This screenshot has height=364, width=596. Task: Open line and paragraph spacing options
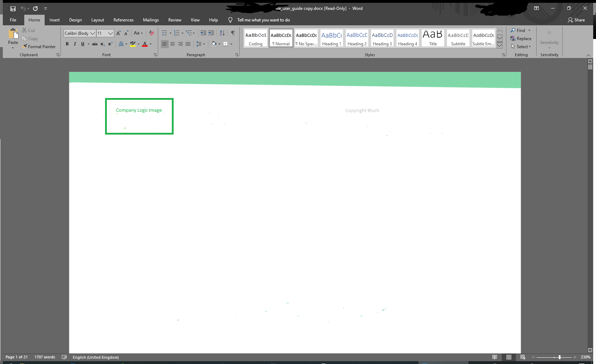(x=200, y=44)
